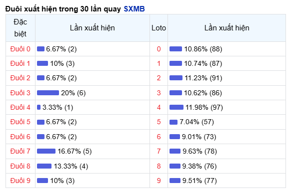
Task: Click the 9.01% (73) Loto bar
Action: pyautogui.click(x=174, y=137)
